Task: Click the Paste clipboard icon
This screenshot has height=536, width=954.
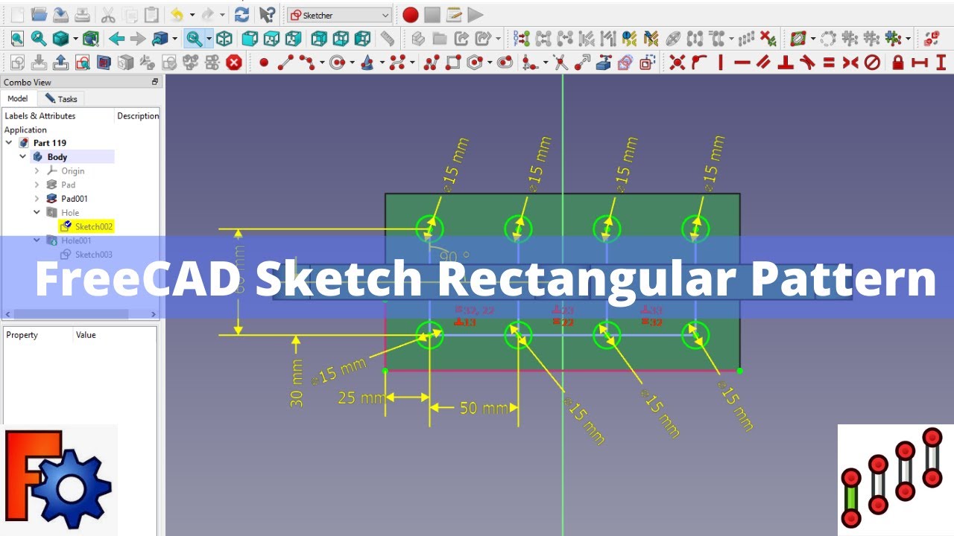Action: tap(151, 14)
